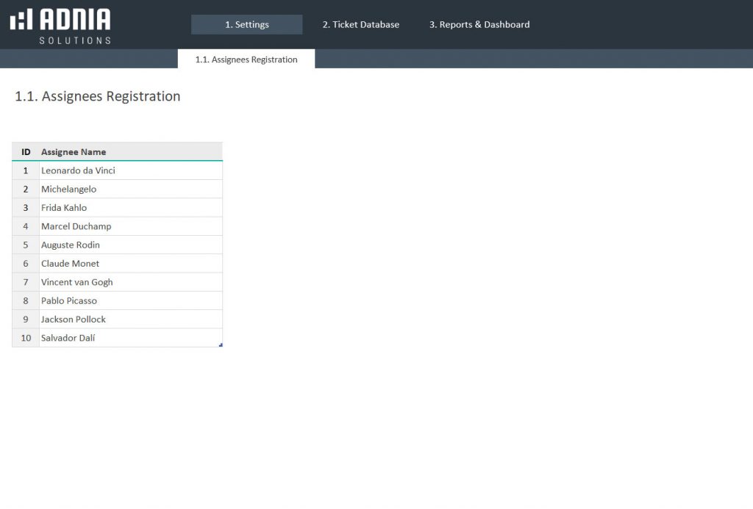Screen dimensions: 753x509
Task: Open the 2. Ticket Database tab
Action: (x=360, y=24)
